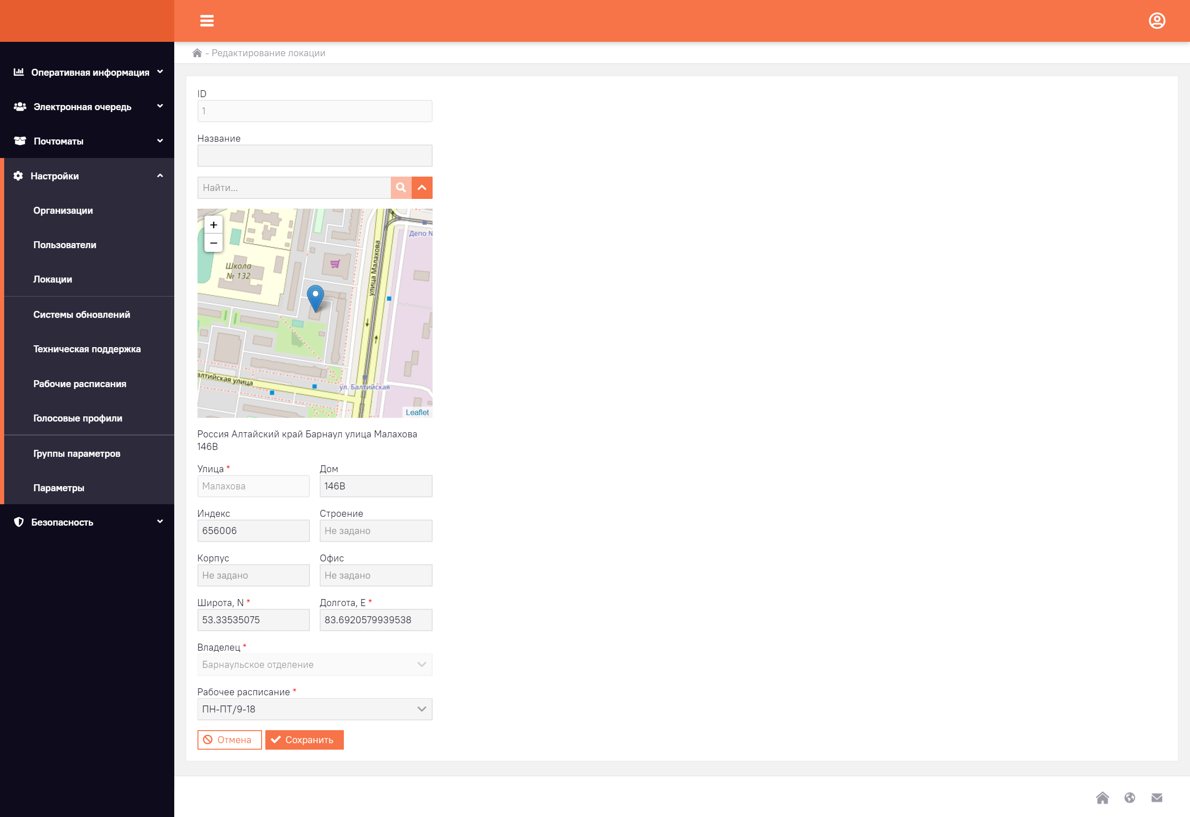Click the Редактирование локации breadcrumb text
Screen dimensions: 1190x817
[x=268, y=53]
